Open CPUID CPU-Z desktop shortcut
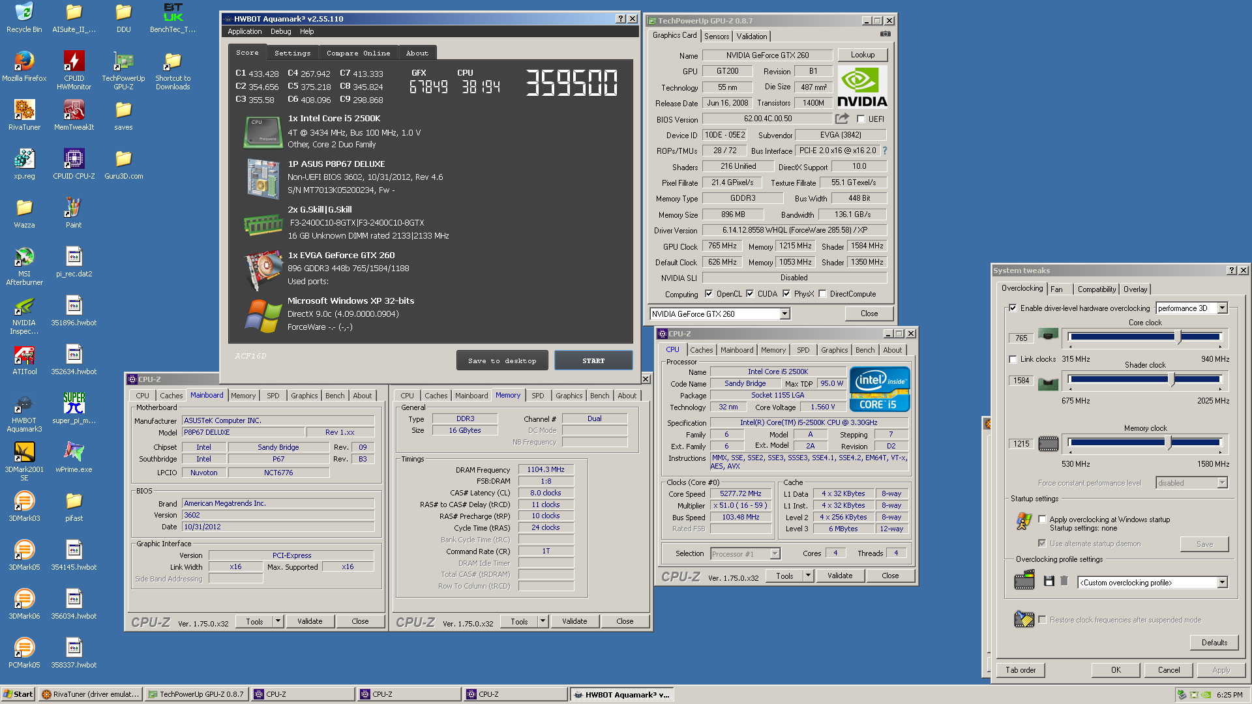 (74, 164)
